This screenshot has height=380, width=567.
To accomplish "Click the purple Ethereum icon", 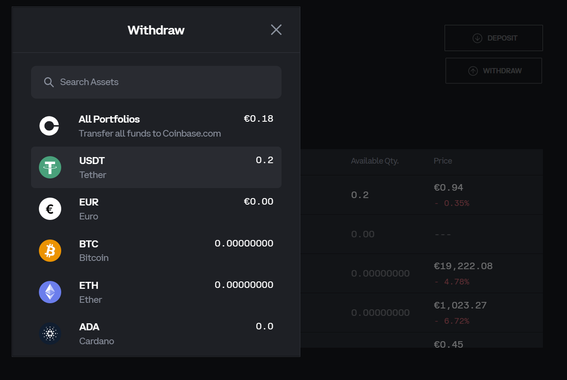I will point(50,292).
